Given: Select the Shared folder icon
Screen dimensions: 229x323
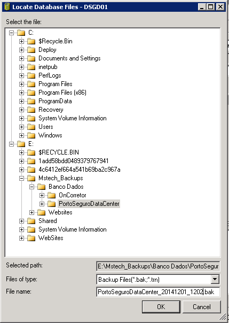Looking at the screenshot, I should click(31, 221).
